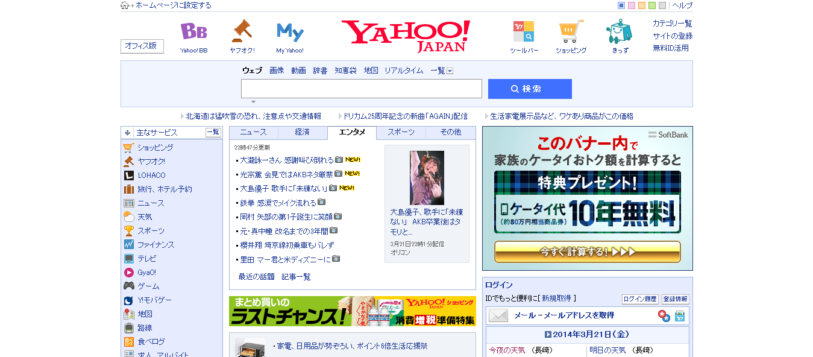
Task: Click the オフィス版 button
Action: coord(142,46)
